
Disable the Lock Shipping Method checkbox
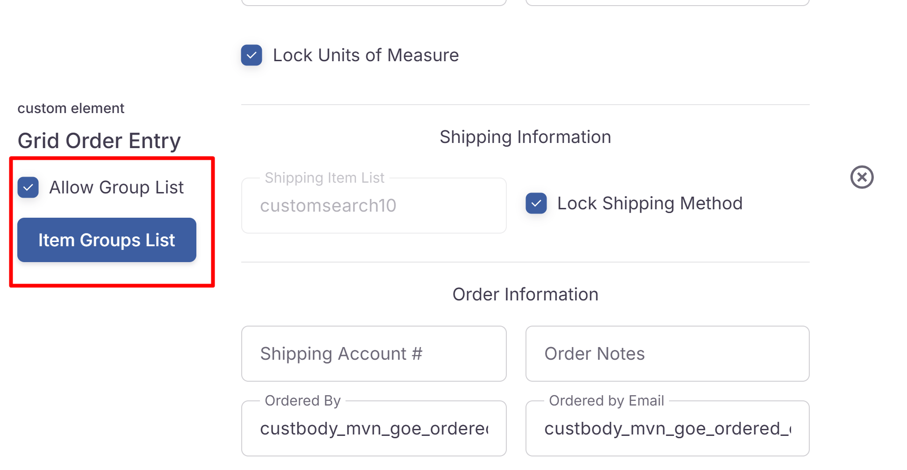[x=536, y=203]
